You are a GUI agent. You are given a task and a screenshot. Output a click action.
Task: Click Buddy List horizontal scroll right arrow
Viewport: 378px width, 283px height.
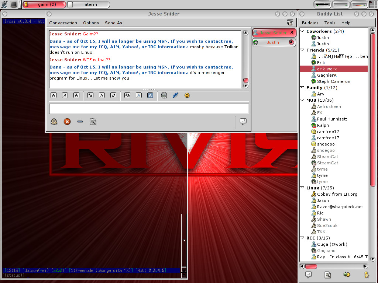pyautogui.click(x=365, y=266)
